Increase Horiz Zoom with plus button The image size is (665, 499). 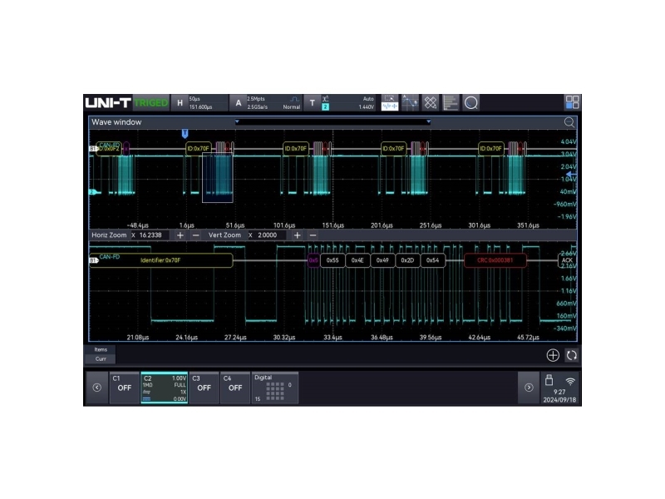[x=180, y=235]
